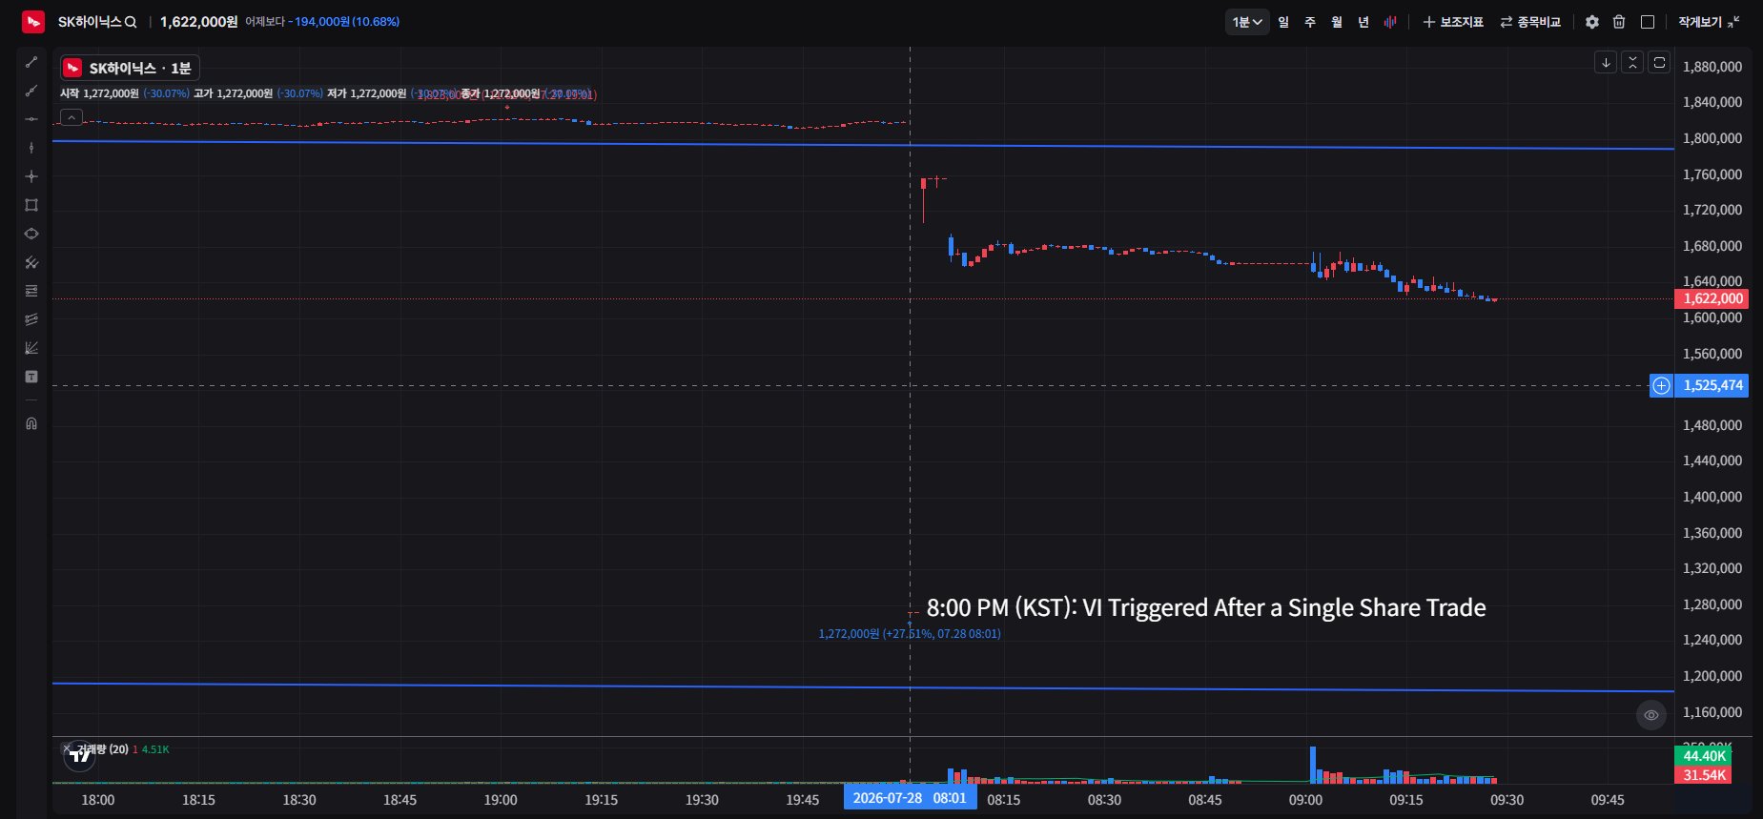Click the SK하이닉스 · 1분 legend title
The image size is (1763, 819).
131,69
